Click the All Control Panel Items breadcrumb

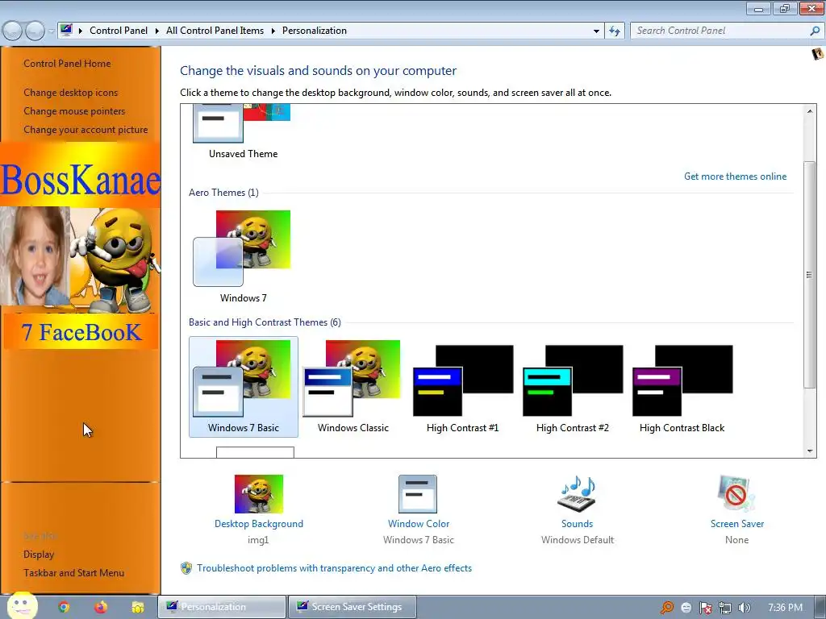coord(215,31)
